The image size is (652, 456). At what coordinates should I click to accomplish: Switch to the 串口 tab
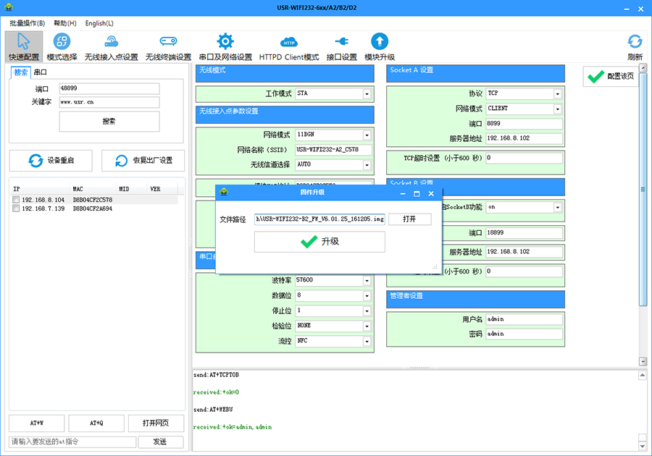pos(41,72)
